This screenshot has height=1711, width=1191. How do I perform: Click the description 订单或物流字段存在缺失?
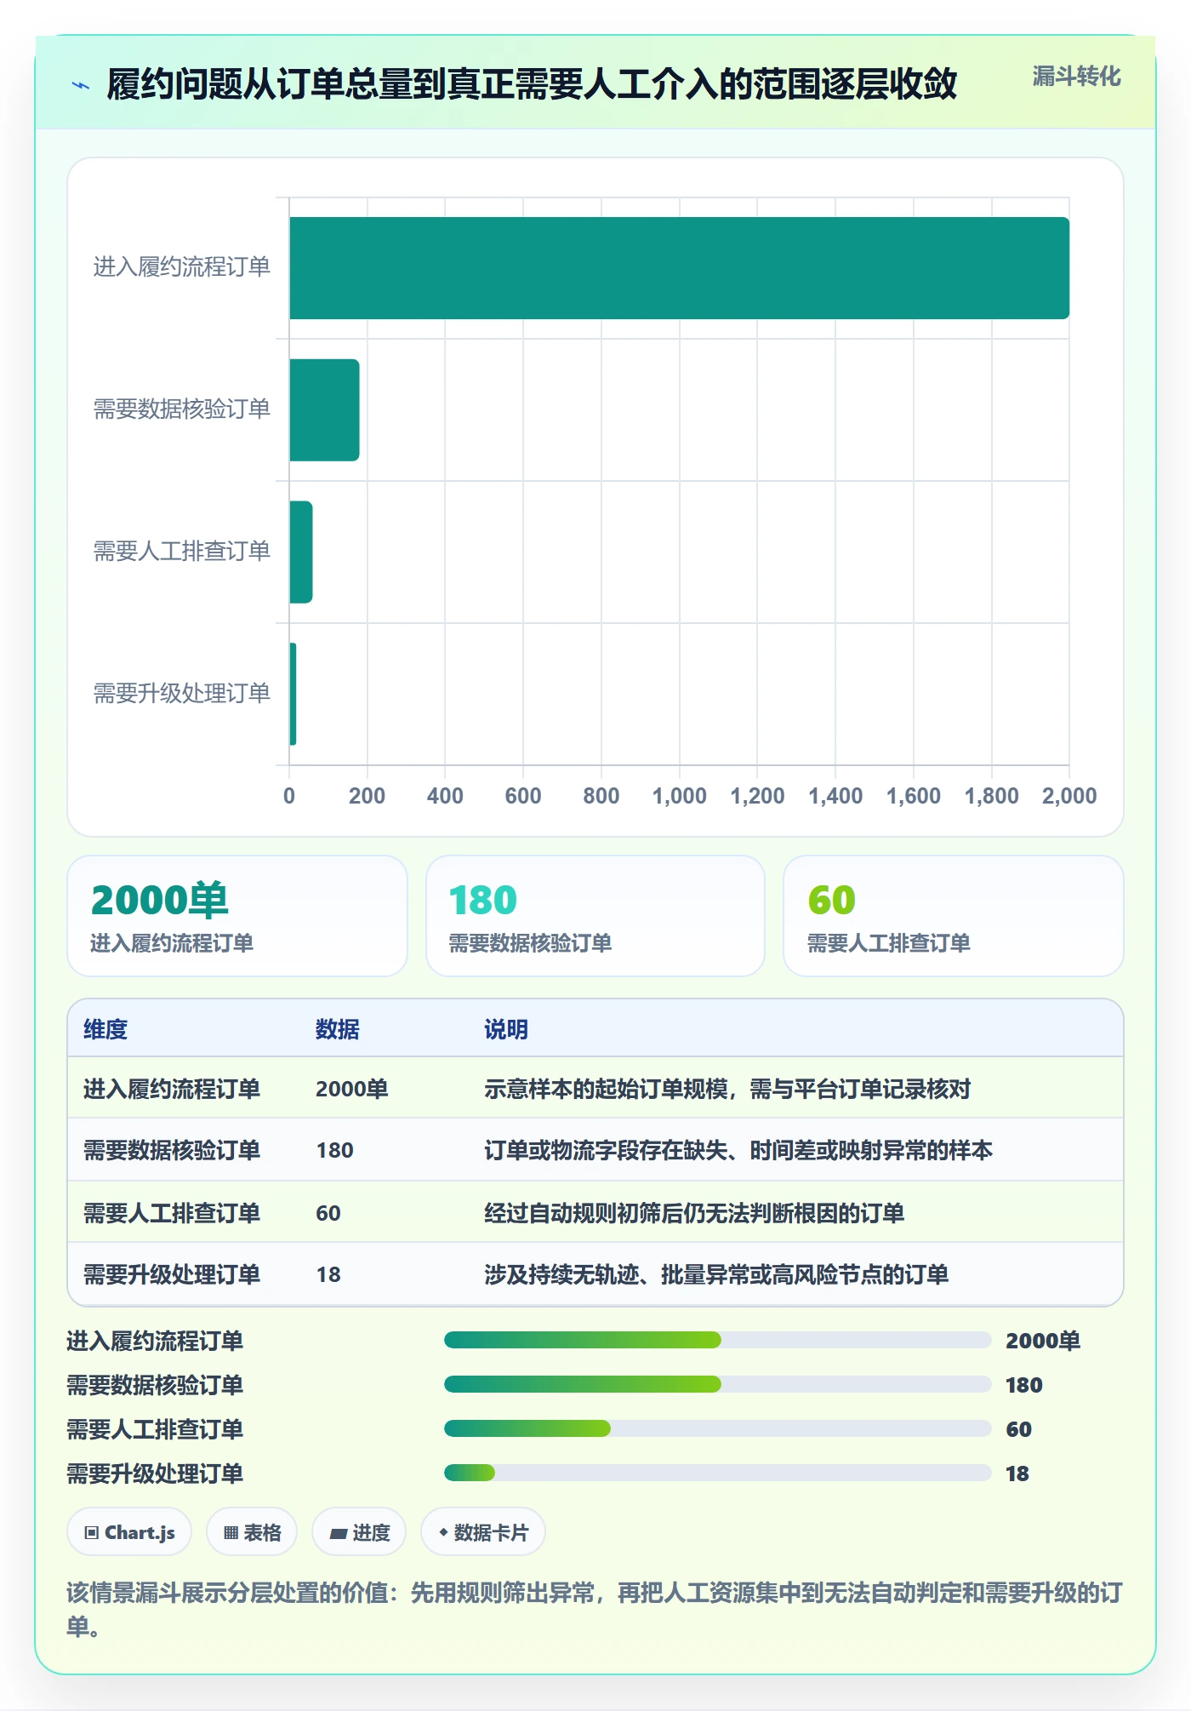tap(738, 1150)
